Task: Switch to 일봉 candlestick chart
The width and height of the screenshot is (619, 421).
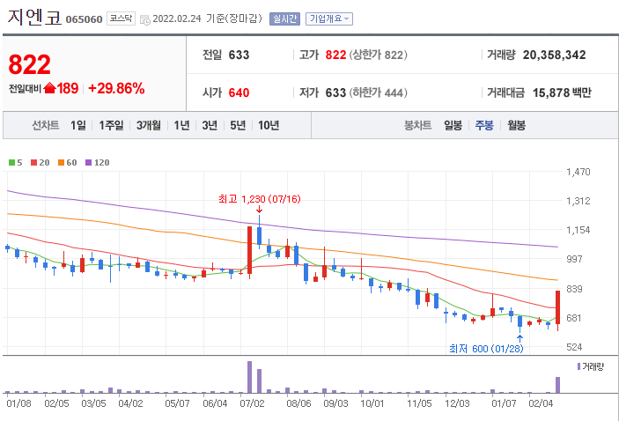Action: point(453,125)
